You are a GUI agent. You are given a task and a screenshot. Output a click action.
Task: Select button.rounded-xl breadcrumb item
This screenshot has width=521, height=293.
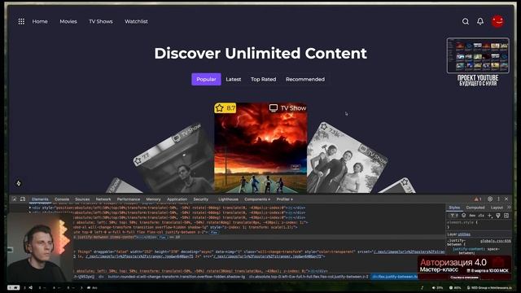click(177, 277)
